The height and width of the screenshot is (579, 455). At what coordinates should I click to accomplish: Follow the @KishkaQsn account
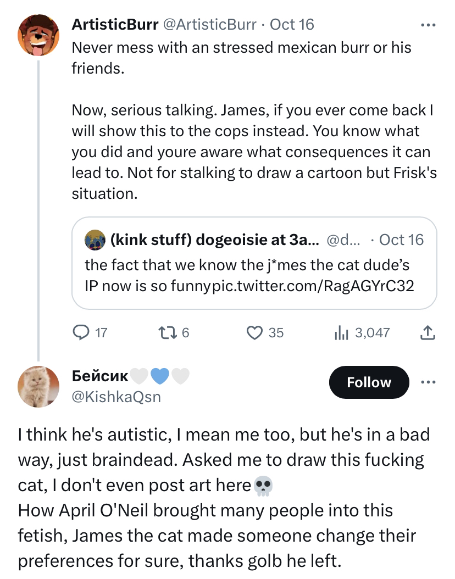click(369, 382)
